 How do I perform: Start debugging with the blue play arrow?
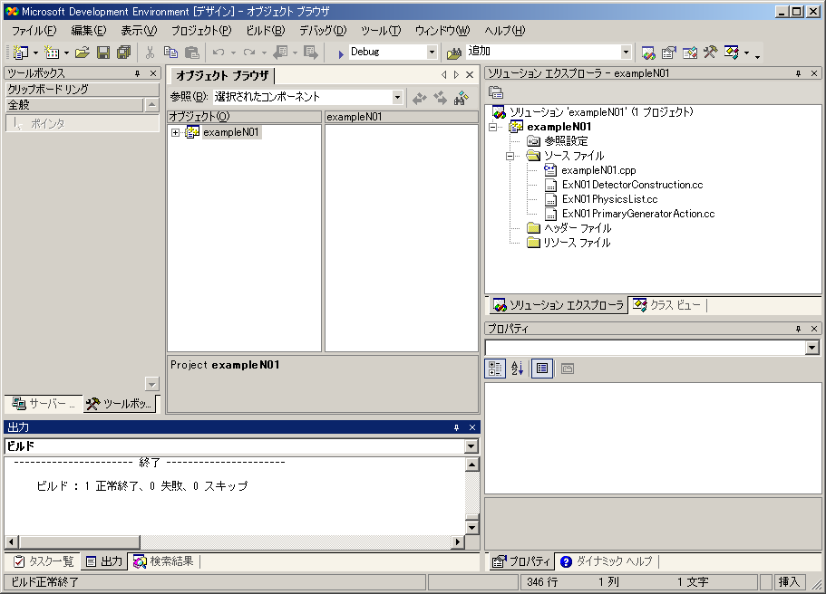pyautogui.click(x=341, y=53)
